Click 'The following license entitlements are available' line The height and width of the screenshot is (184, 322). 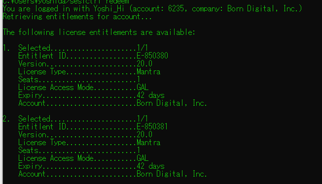pyautogui.click(x=99, y=32)
